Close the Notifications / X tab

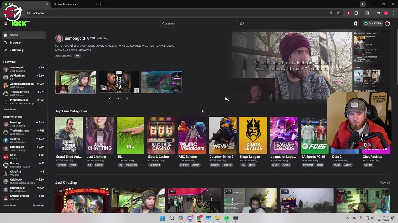coord(96,4)
